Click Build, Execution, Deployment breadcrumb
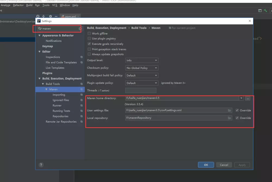This screenshot has height=182, width=272. click(107, 28)
